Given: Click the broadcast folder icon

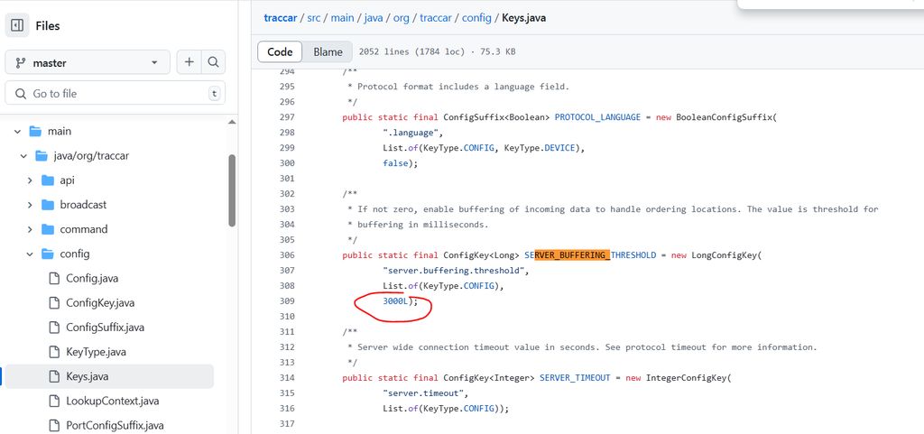Looking at the screenshot, I should click(48, 205).
